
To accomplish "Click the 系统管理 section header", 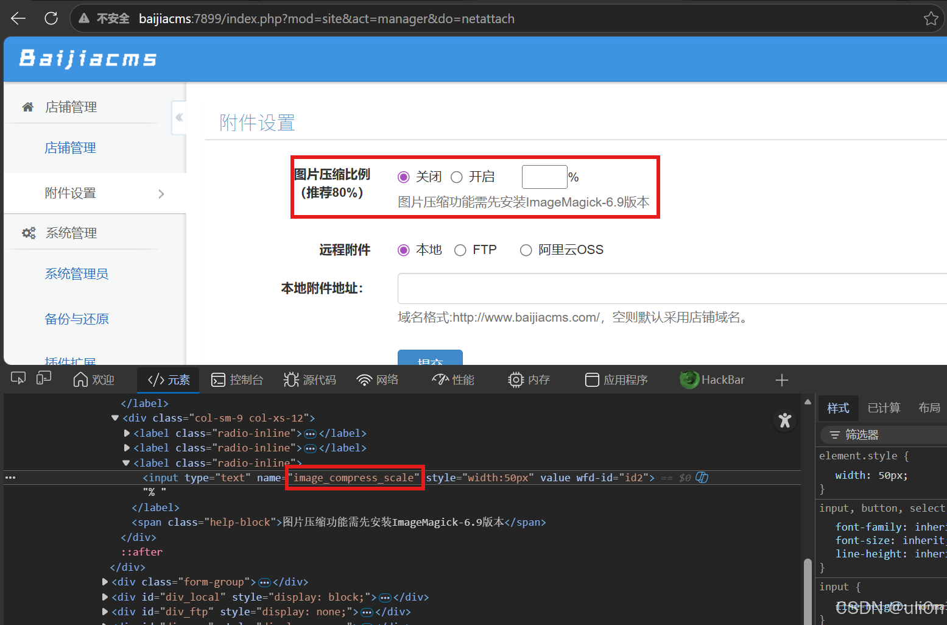I will [71, 233].
